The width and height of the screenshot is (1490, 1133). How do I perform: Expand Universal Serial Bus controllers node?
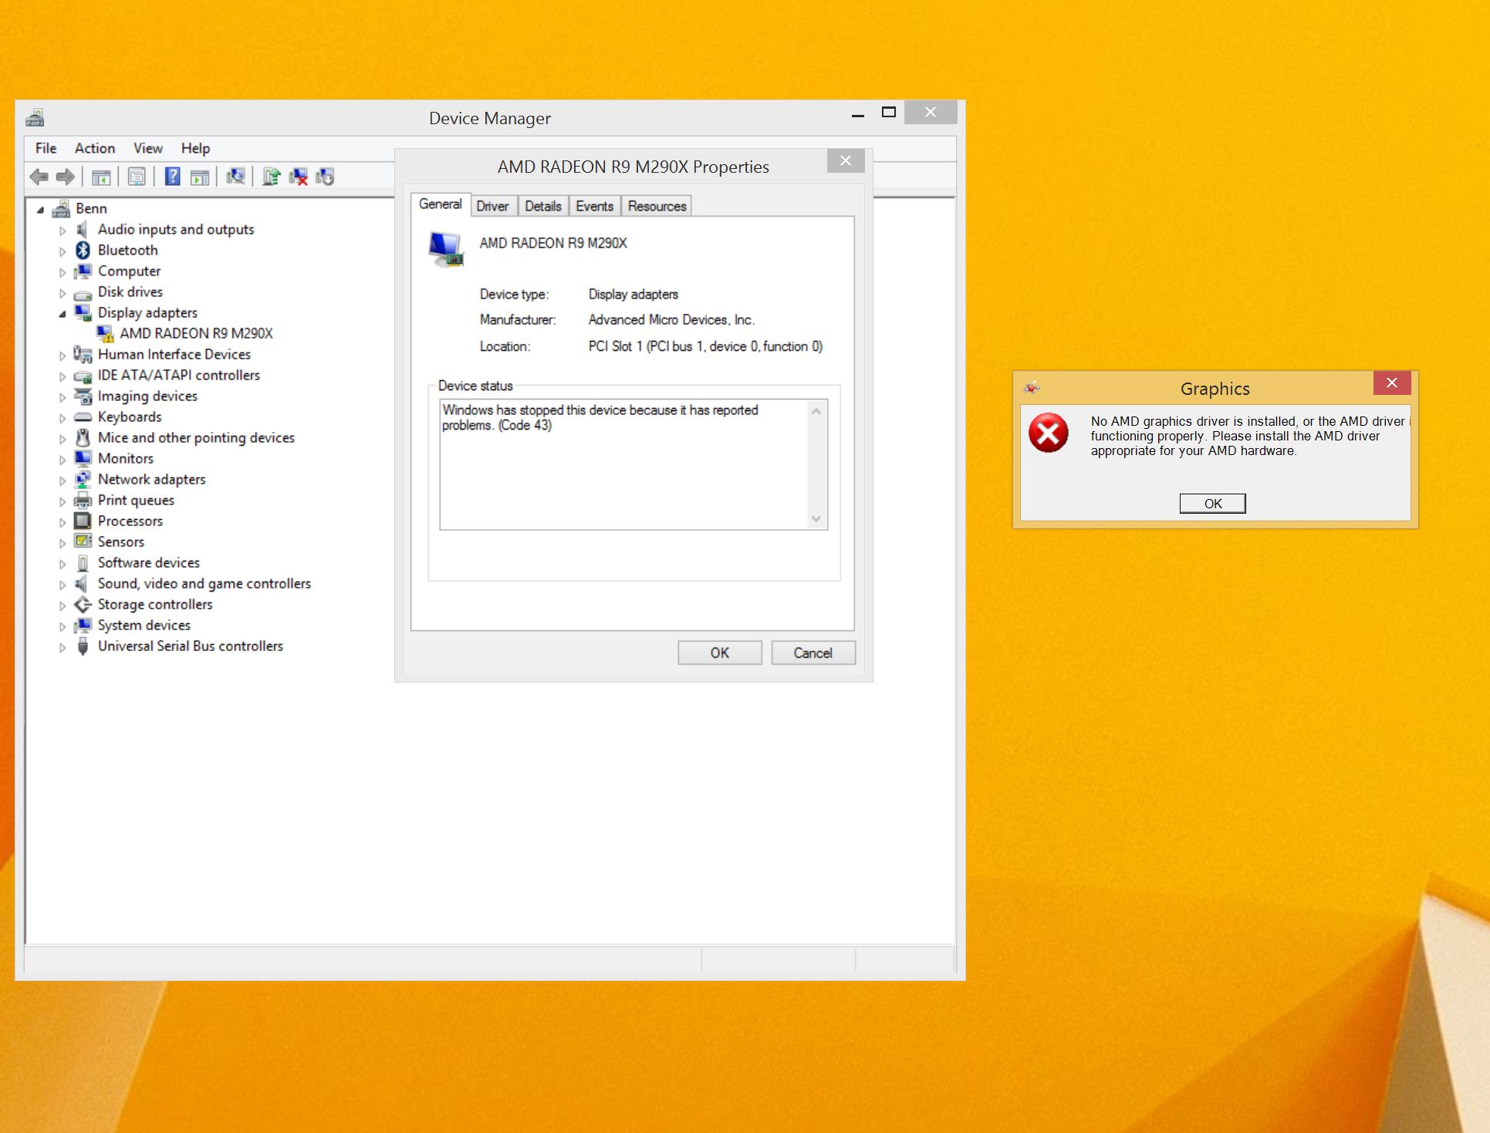click(63, 647)
